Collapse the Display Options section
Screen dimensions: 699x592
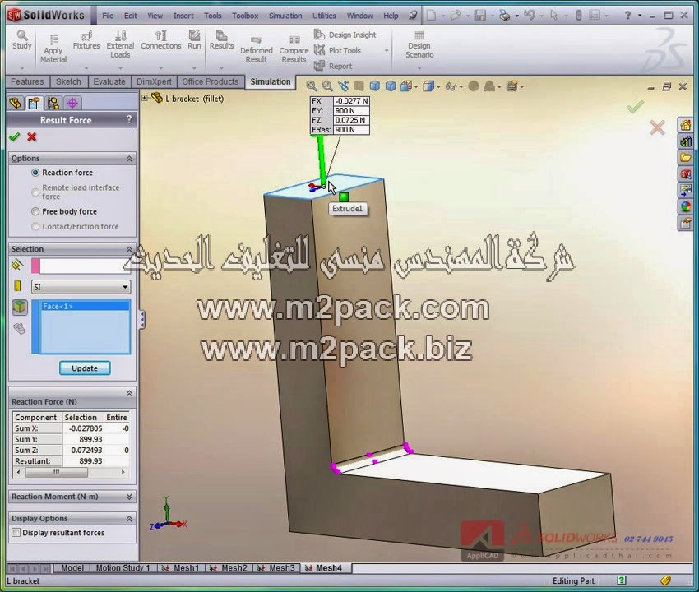(129, 519)
